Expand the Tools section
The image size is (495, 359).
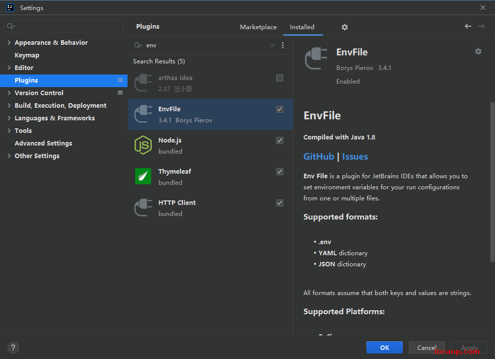coord(9,130)
